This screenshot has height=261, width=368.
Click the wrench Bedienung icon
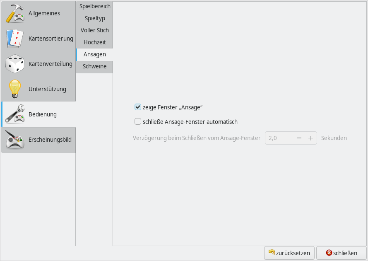point(15,114)
